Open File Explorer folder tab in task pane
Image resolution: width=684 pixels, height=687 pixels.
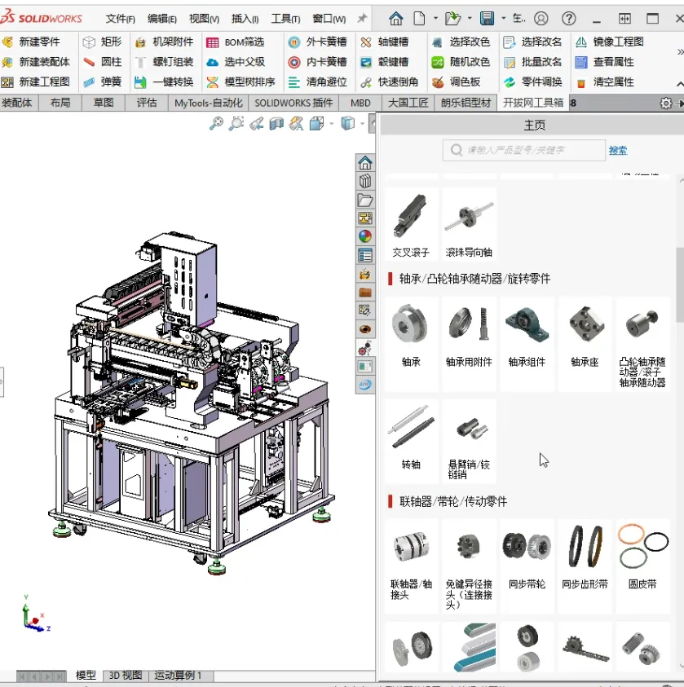[365, 200]
